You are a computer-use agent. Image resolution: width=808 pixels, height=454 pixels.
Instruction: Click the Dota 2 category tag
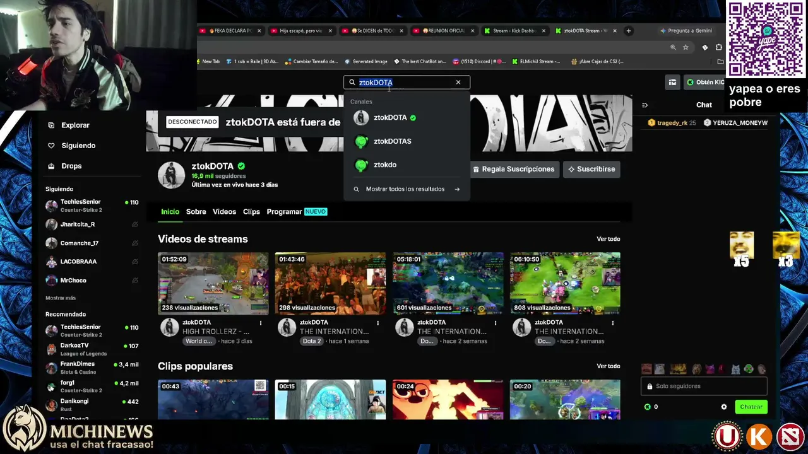312,341
